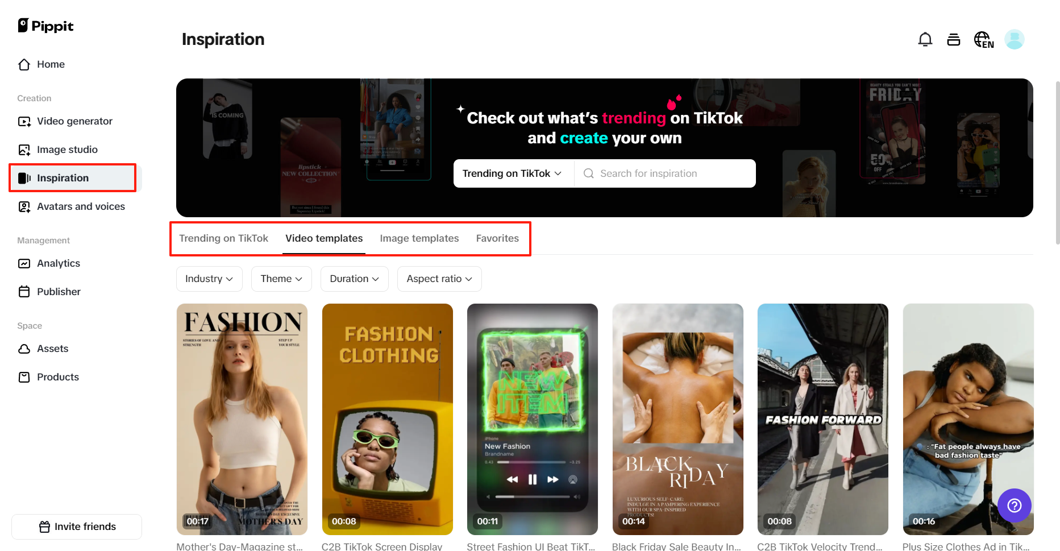This screenshot has height=551, width=1060.
Task: Open Video generator from the sidebar
Action: click(x=73, y=121)
